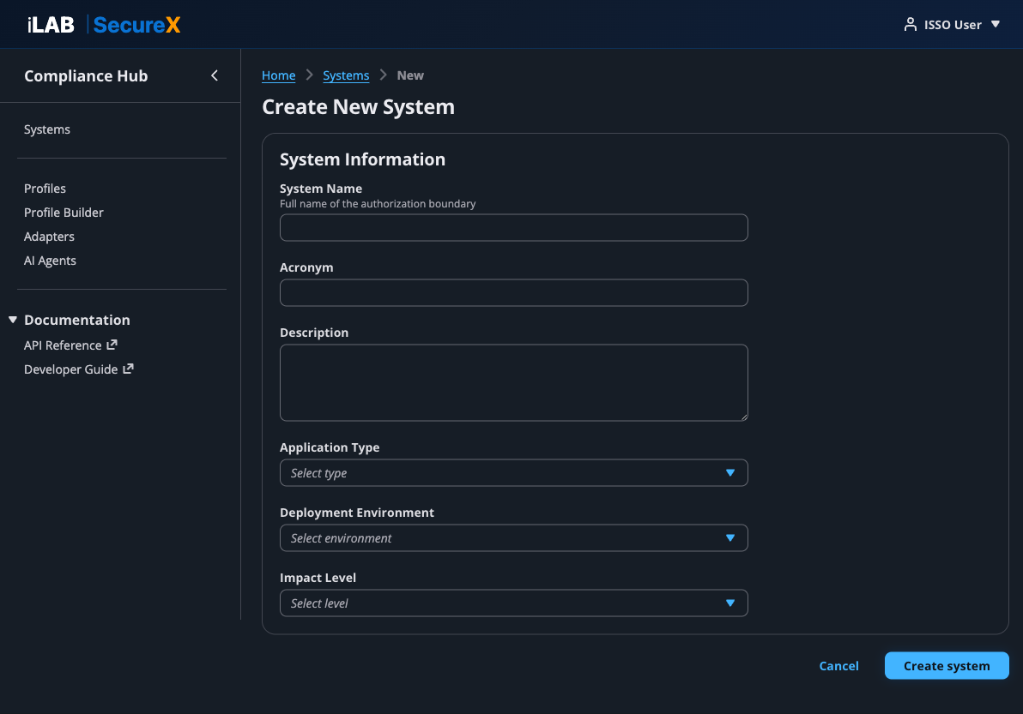The image size is (1023, 714).
Task: Focus the System Name input field
Action: (x=513, y=227)
